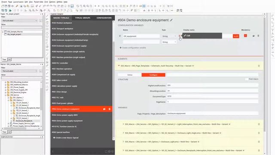Click the Off_equipment name input field

click(141, 36)
